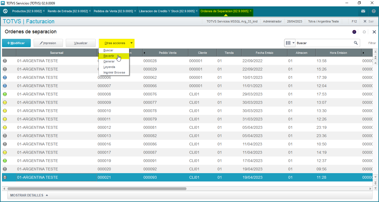Click arrow before Pedido Venta column header

point(145,53)
